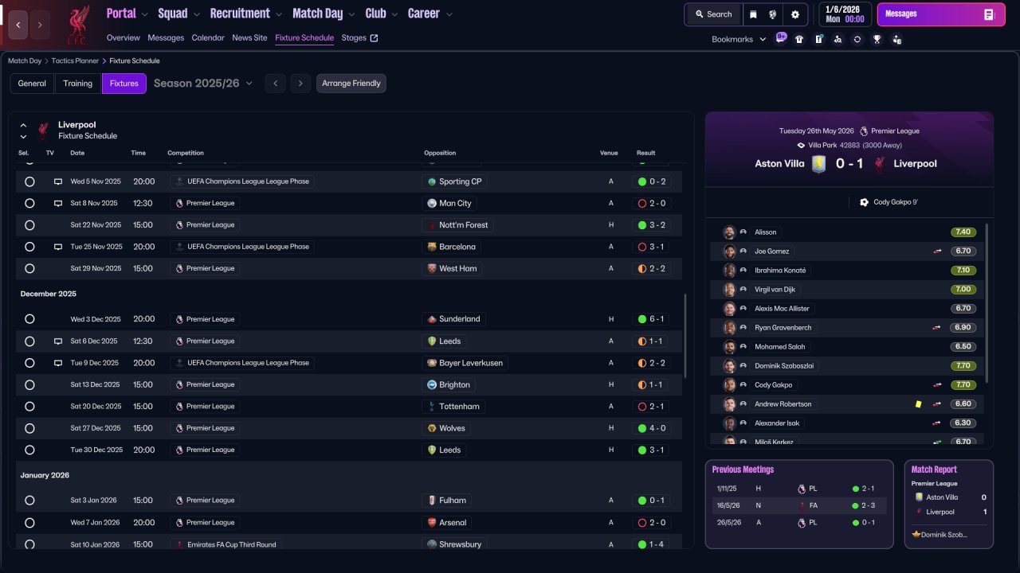Click the trophy icon in bookmarks bar
Viewport: 1020px width, 573px height.
click(877, 39)
